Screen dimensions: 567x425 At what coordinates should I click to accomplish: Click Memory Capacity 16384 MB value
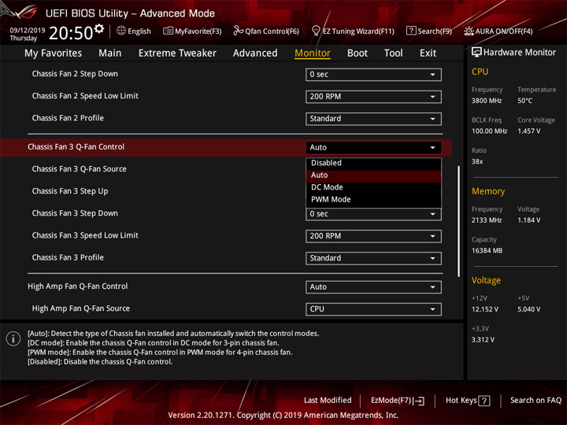(x=487, y=251)
